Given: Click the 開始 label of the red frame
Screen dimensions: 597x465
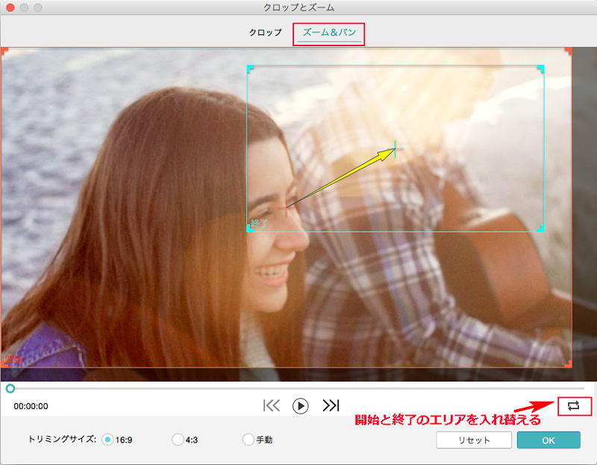Looking at the screenshot, I should click(x=13, y=359).
